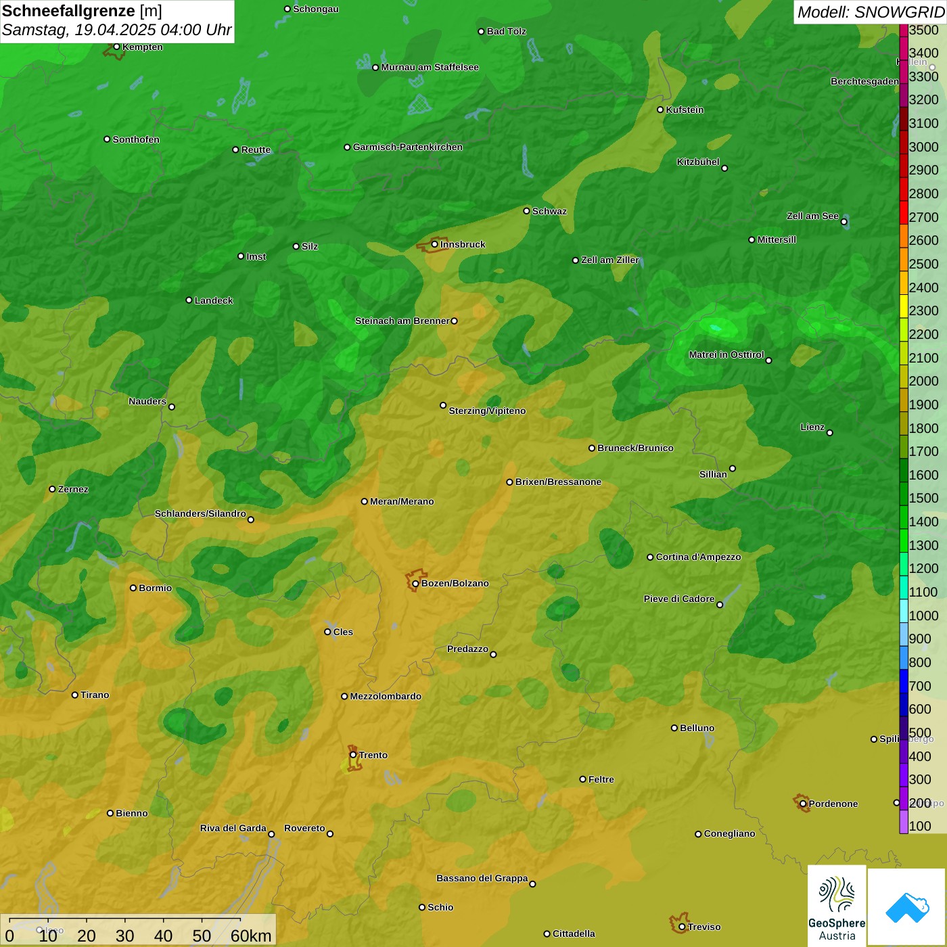Click the blue cloud arrow logo

point(907,907)
